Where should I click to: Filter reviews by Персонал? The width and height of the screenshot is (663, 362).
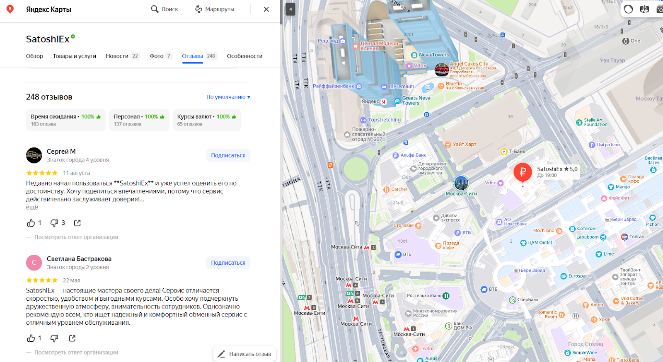[x=139, y=120]
